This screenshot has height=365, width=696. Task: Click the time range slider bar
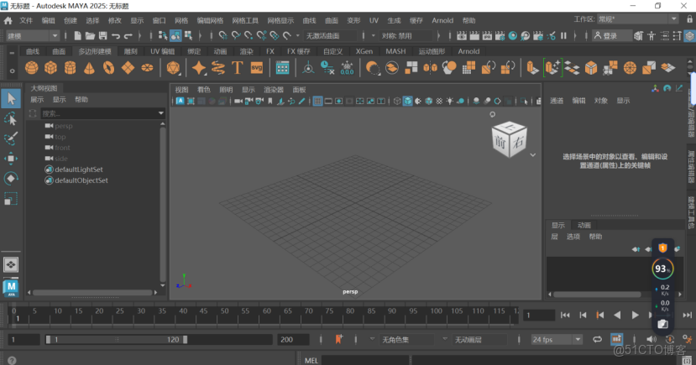pyautogui.click(x=115, y=340)
